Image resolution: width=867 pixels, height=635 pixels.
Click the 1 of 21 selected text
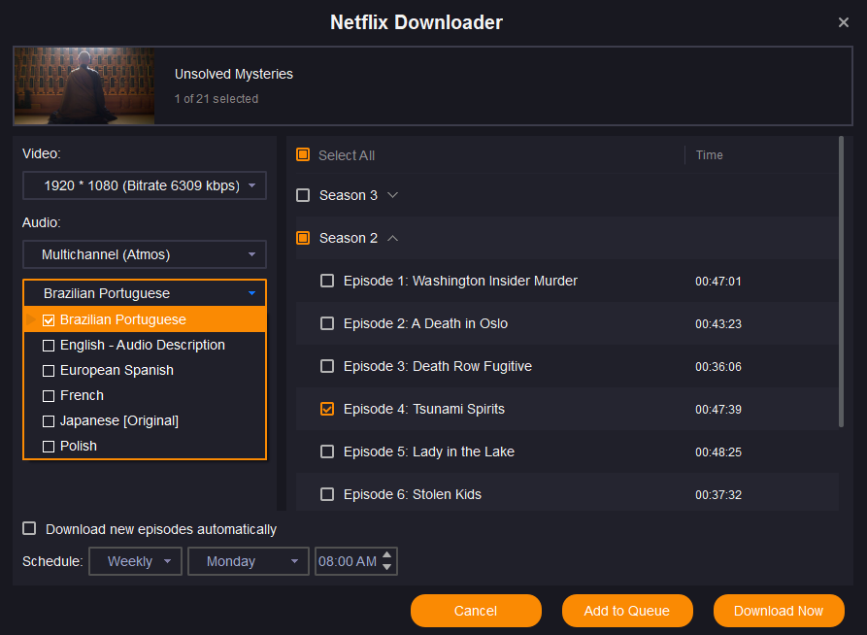point(217,98)
